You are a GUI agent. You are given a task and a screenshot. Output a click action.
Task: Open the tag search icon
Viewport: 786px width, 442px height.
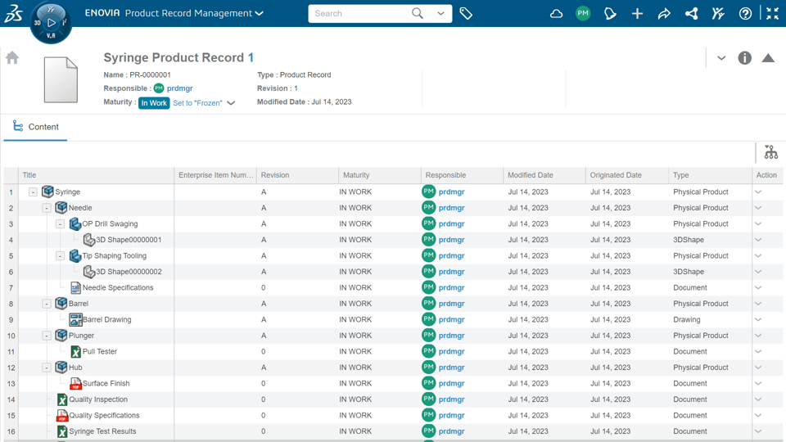coord(466,13)
